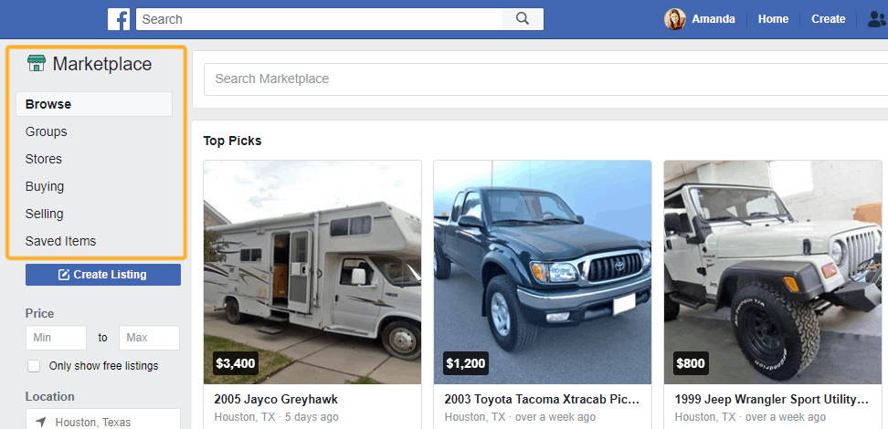The height and width of the screenshot is (429, 888).
Task: Click the Min price field
Action: coord(56,338)
